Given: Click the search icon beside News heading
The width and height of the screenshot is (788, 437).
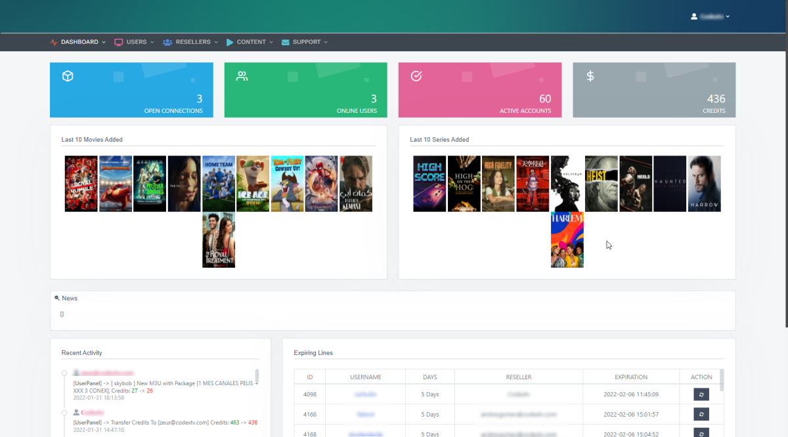Looking at the screenshot, I should tap(57, 298).
